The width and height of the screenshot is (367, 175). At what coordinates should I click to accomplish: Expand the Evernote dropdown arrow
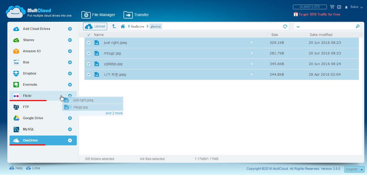(x=70, y=85)
